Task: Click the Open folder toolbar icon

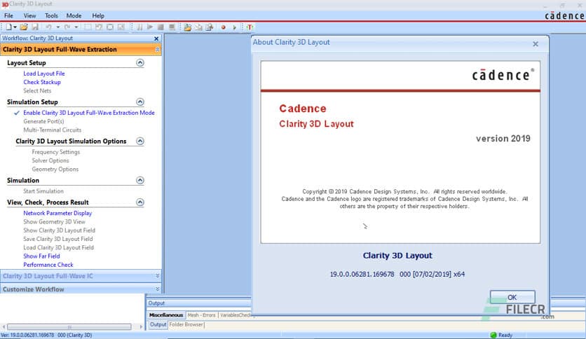Action: pyautogui.click(x=24, y=27)
